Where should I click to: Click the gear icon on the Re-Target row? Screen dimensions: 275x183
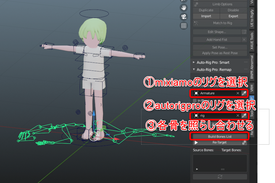(x=244, y=142)
